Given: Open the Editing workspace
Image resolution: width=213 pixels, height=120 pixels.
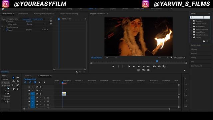Looking at the screenshot, I should [x=70, y=9].
